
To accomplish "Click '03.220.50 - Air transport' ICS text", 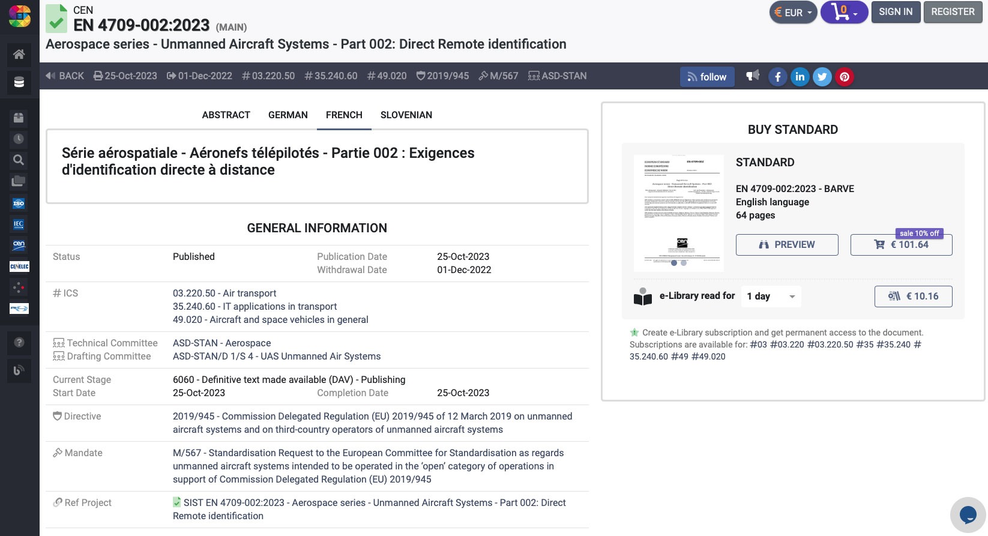I will tap(224, 294).
